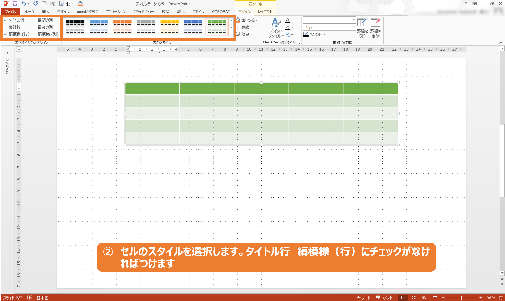This screenshot has height=301, width=505.
Task: Fit slide to current window
Action: coord(501,298)
